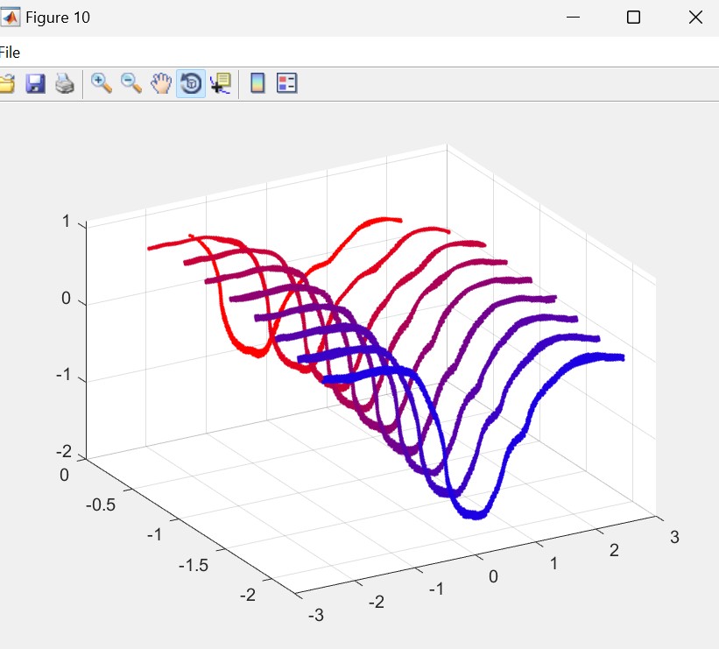Choose the Data Cursor tool
Image resolution: width=719 pixels, height=649 pixels.
pyautogui.click(x=220, y=84)
